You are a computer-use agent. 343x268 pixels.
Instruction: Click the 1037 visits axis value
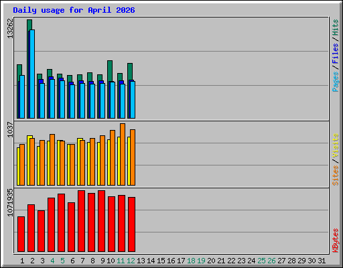pyautogui.click(x=10, y=130)
